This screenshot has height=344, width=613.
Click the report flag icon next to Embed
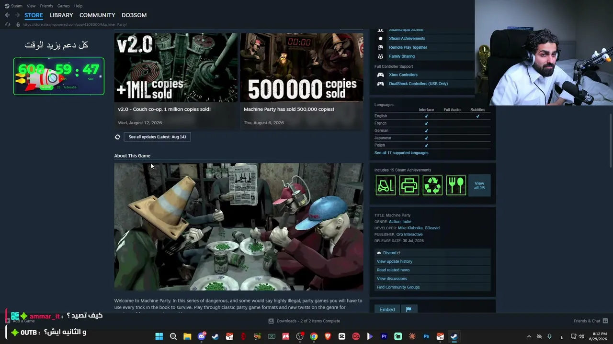click(x=409, y=310)
